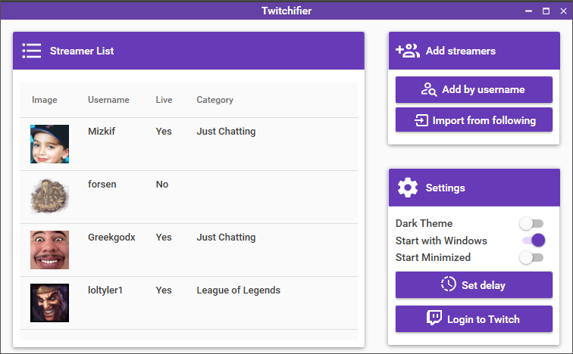This screenshot has width=573, height=354.
Task: Click the Dark Theme label
Action: point(424,223)
